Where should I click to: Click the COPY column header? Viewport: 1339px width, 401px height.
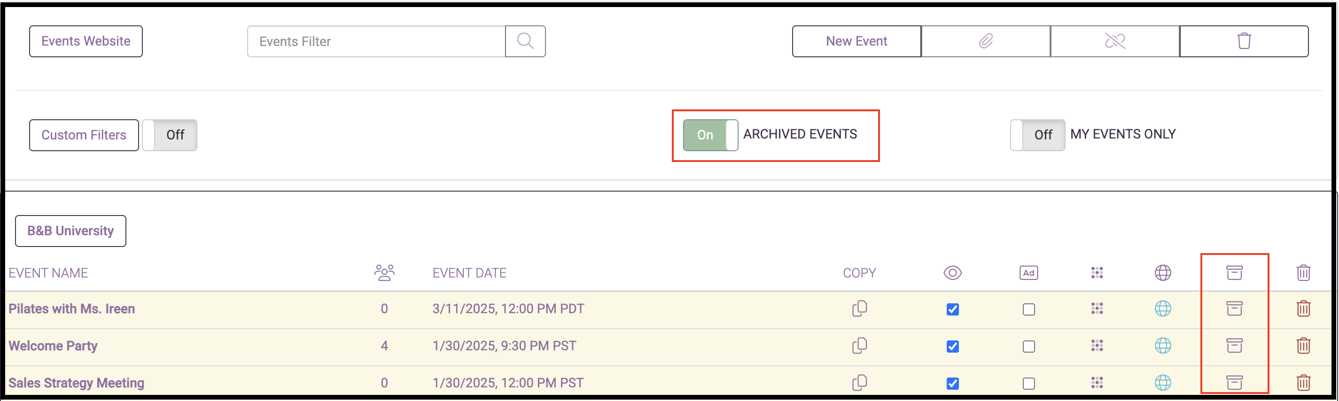(x=859, y=273)
